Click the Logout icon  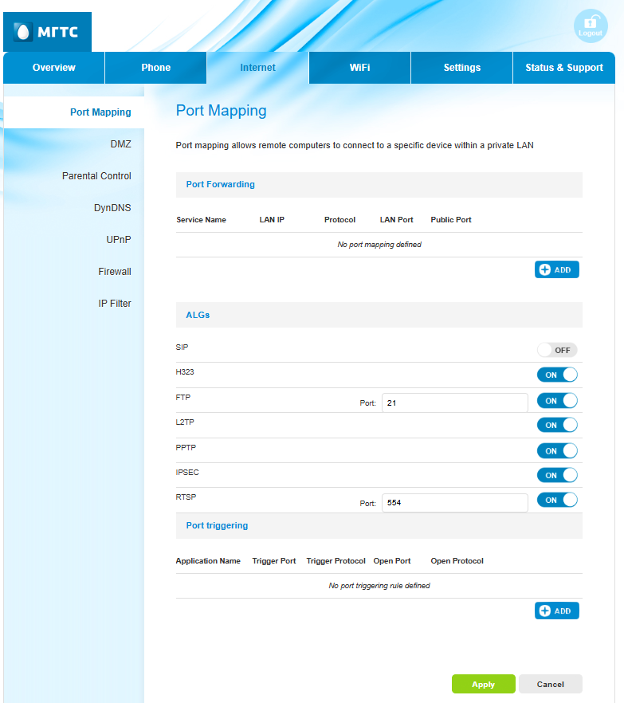pos(591,26)
